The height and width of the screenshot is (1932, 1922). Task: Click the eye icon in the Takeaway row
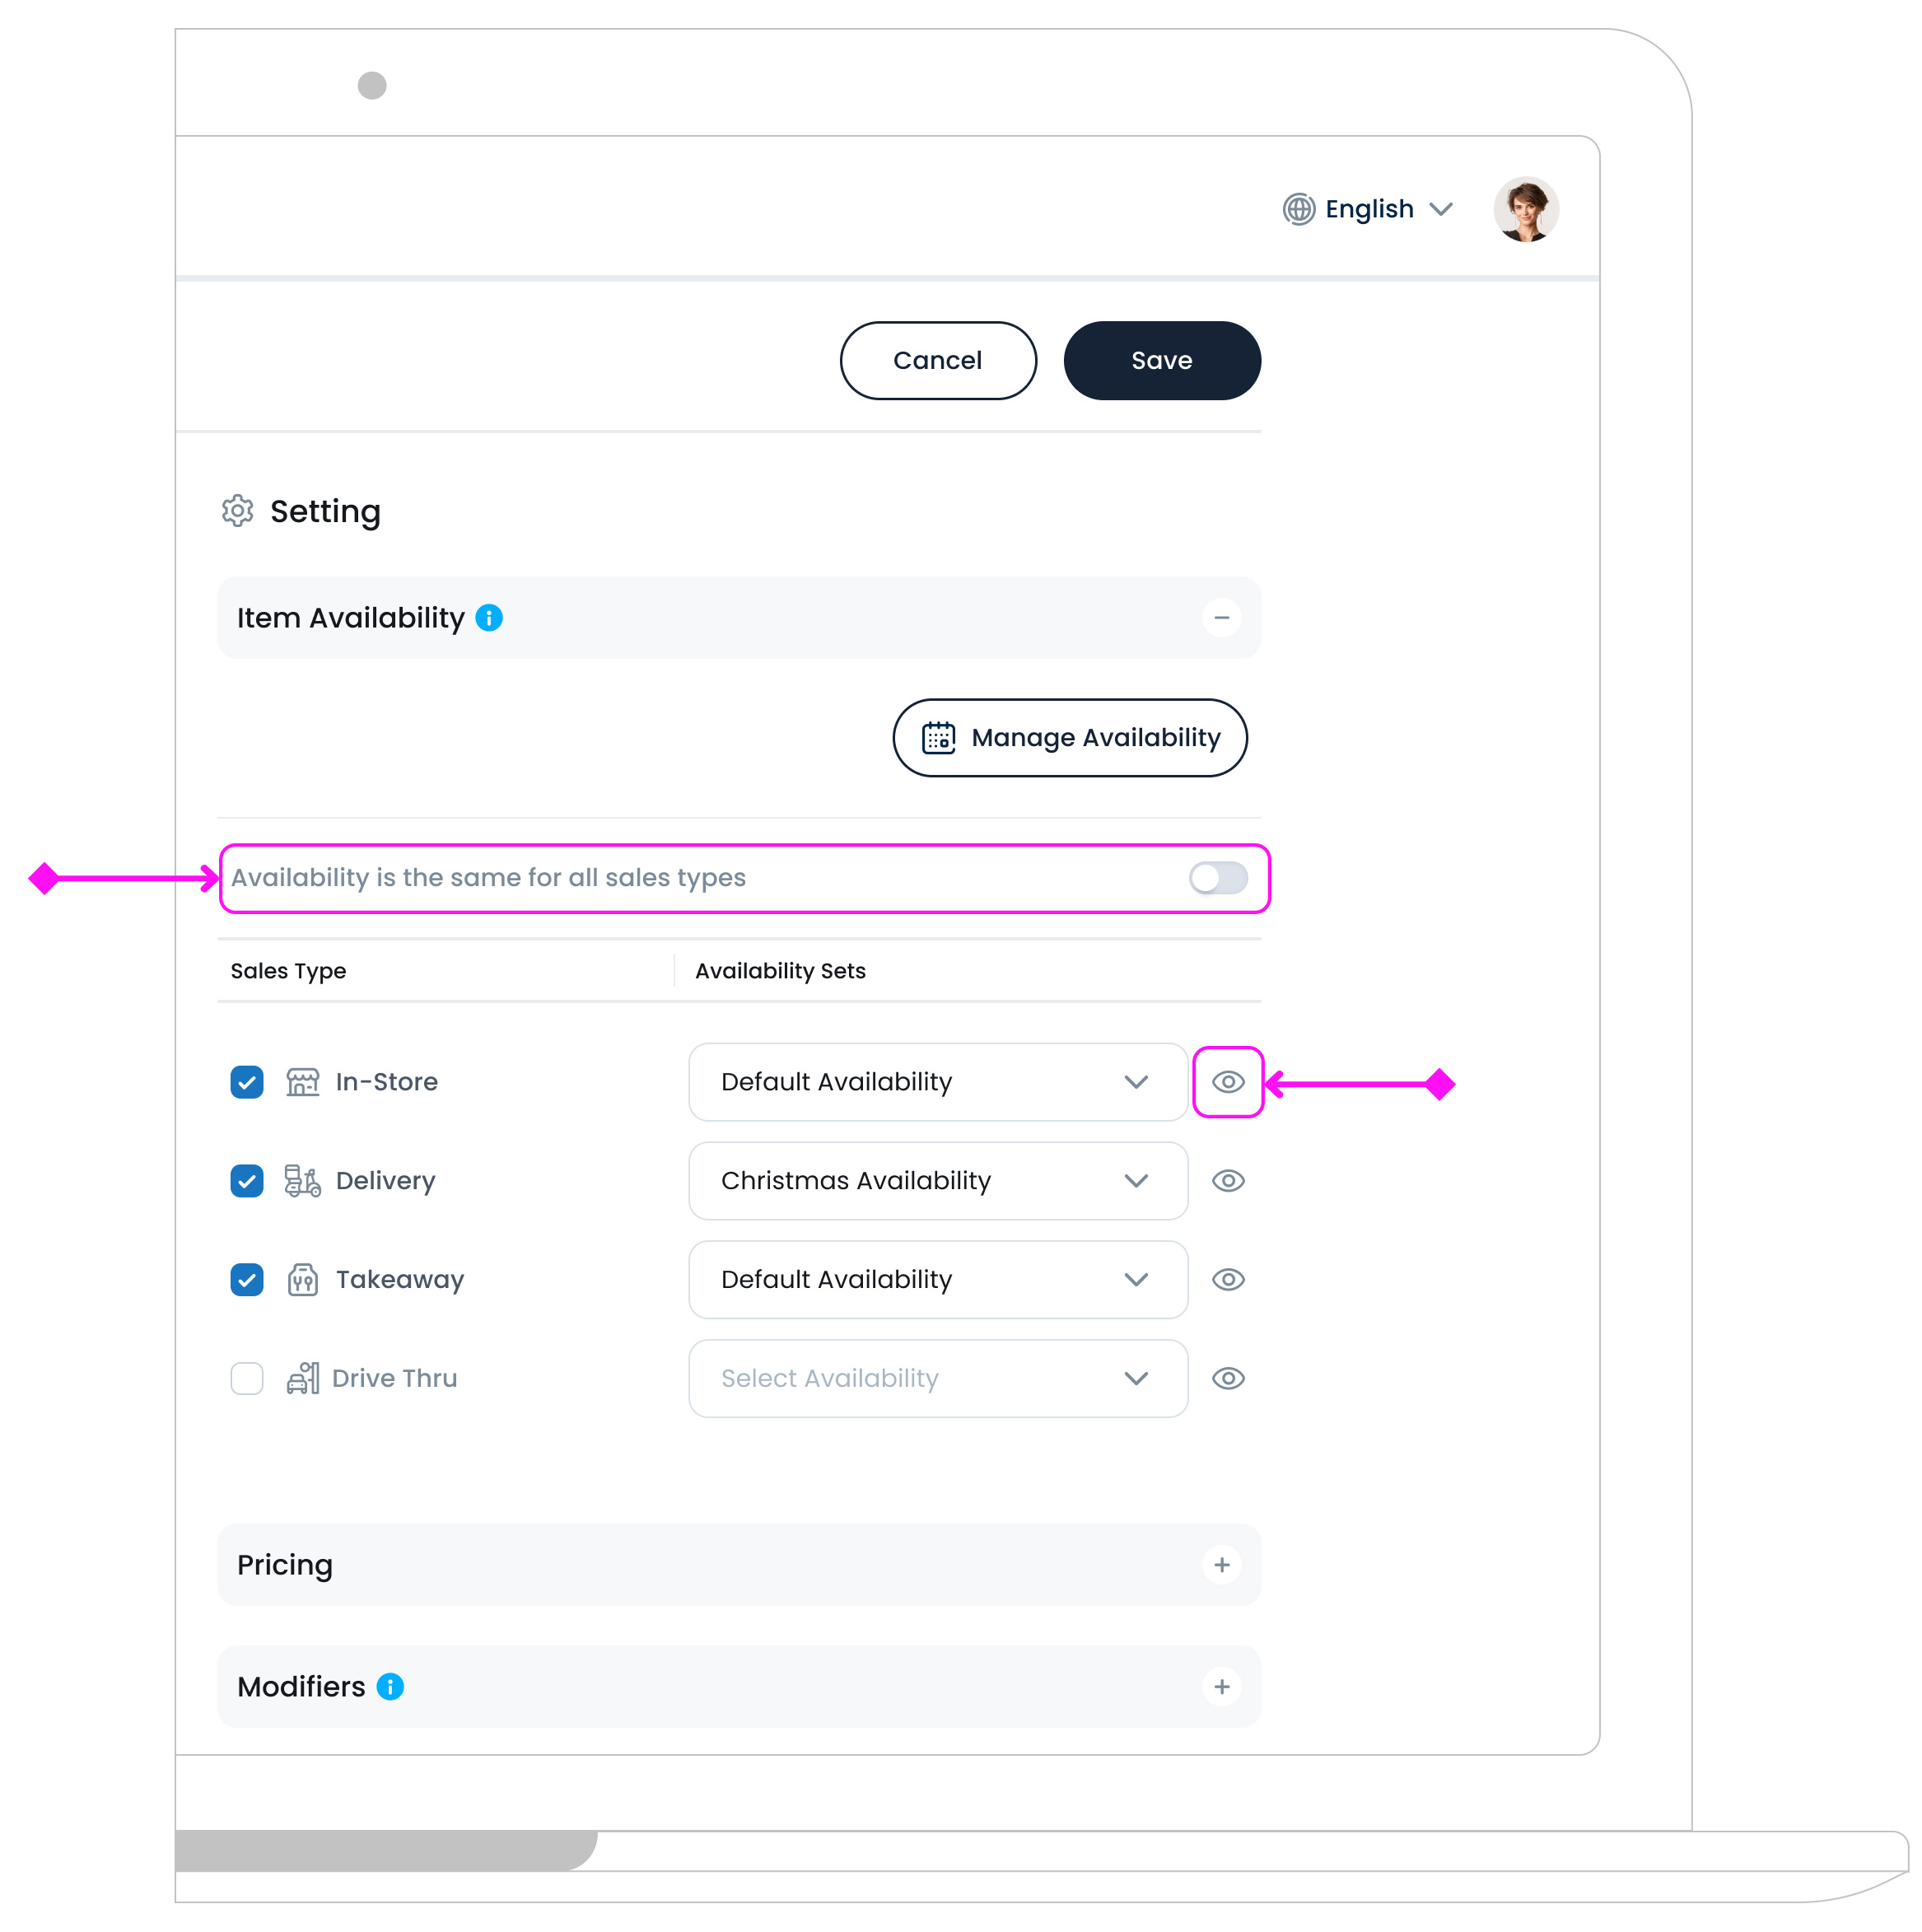point(1228,1280)
